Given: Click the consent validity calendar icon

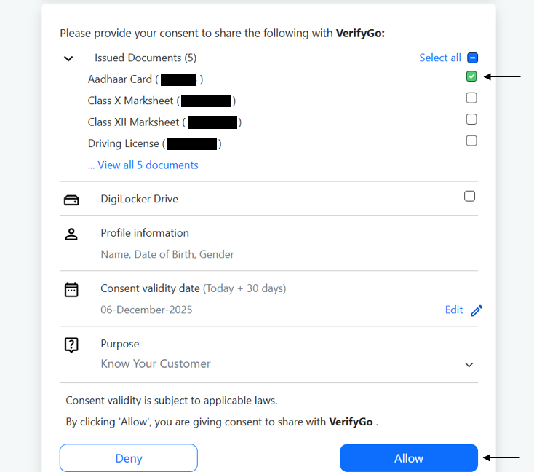Looking at the screenshot, I should (71, 289).
